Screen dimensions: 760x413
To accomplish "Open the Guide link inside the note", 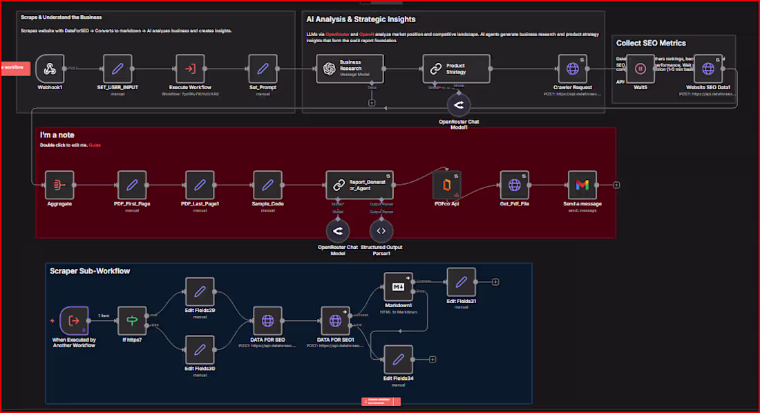I will click(x=95, y=145).
